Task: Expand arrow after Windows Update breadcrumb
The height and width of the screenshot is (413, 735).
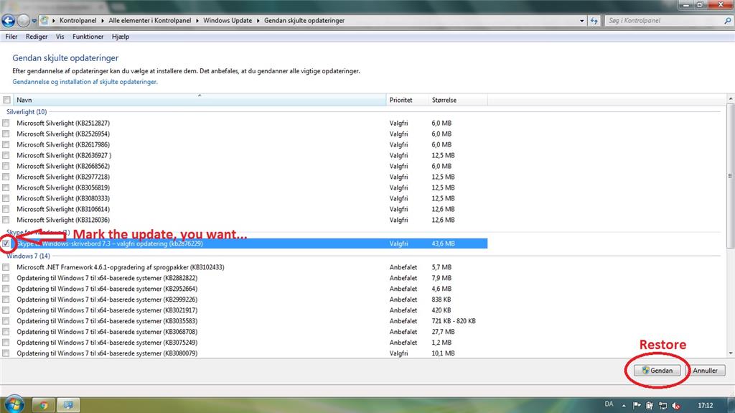Action: pyautogui.click(x=258, y=21)
